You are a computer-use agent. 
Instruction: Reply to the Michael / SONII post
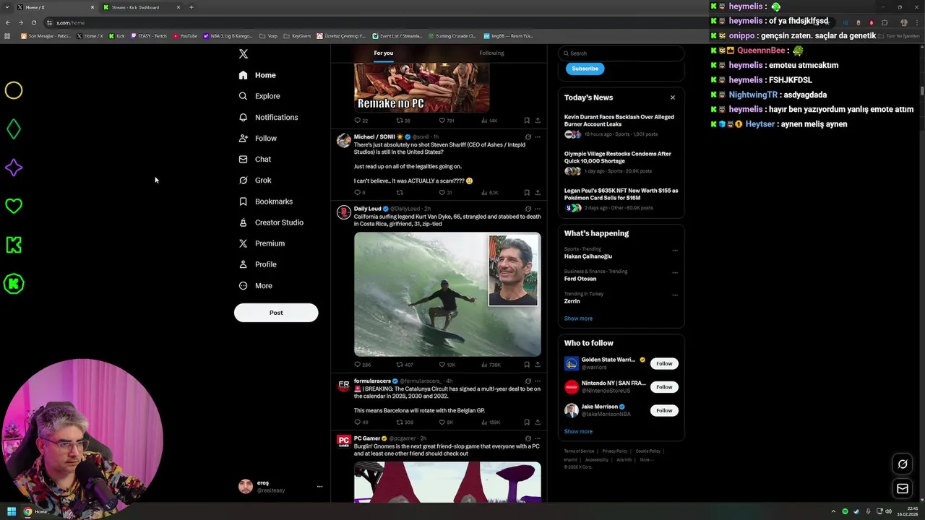pos(357,193)
